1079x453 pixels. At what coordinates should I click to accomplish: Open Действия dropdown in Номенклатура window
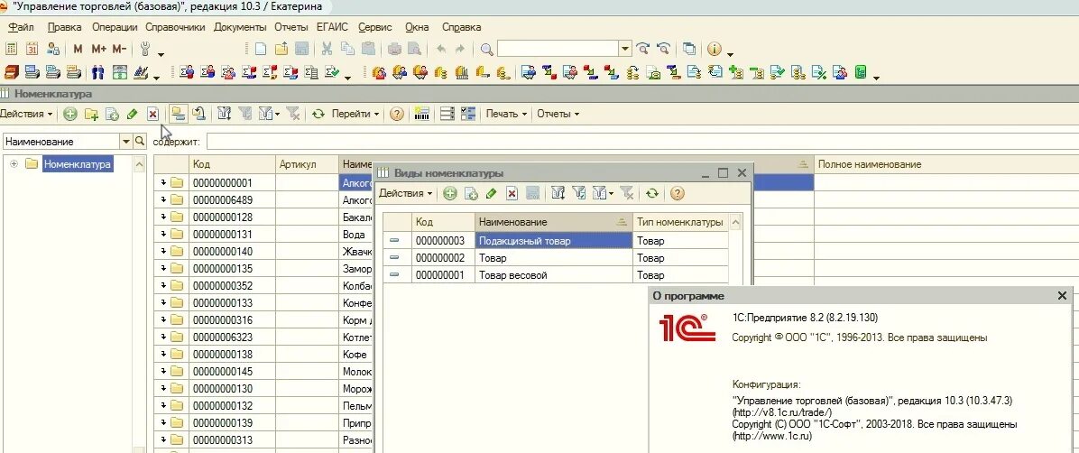[27, 115]
